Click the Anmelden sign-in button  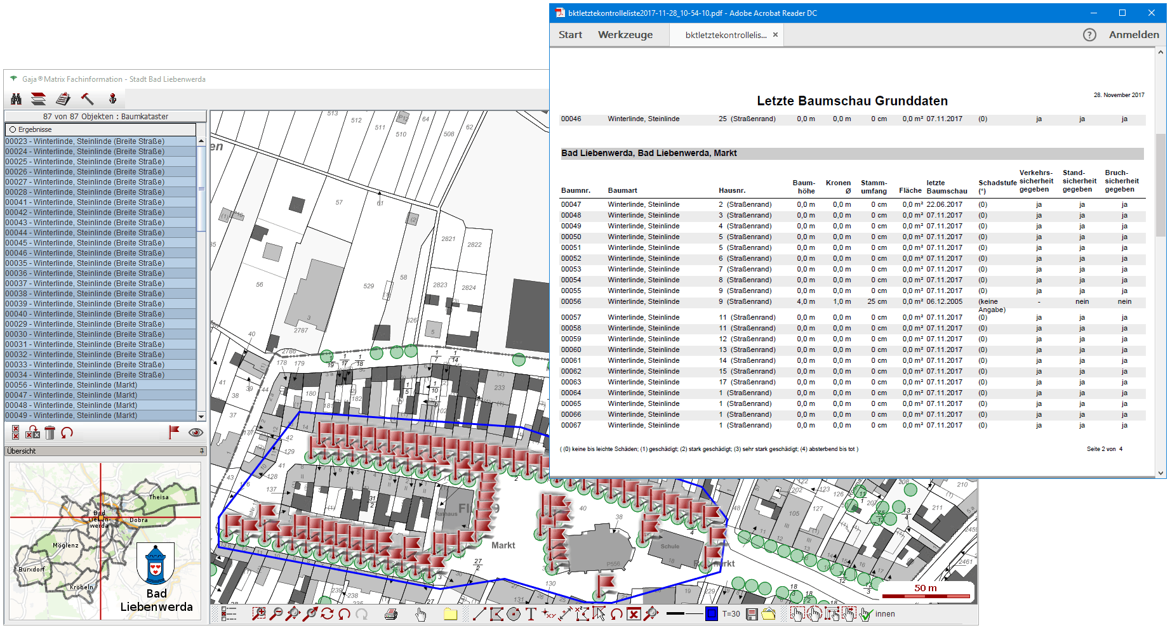pyautogui.click(x=1133, y=35)
